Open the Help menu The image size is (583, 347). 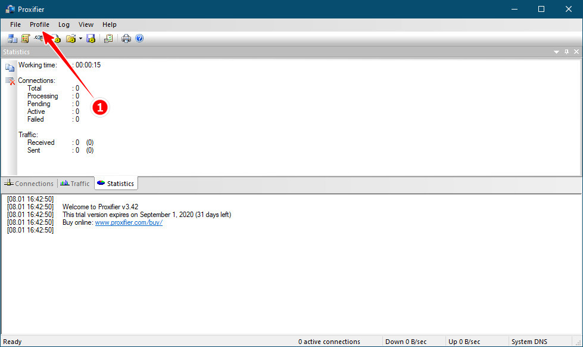click(x=110, y=24)
